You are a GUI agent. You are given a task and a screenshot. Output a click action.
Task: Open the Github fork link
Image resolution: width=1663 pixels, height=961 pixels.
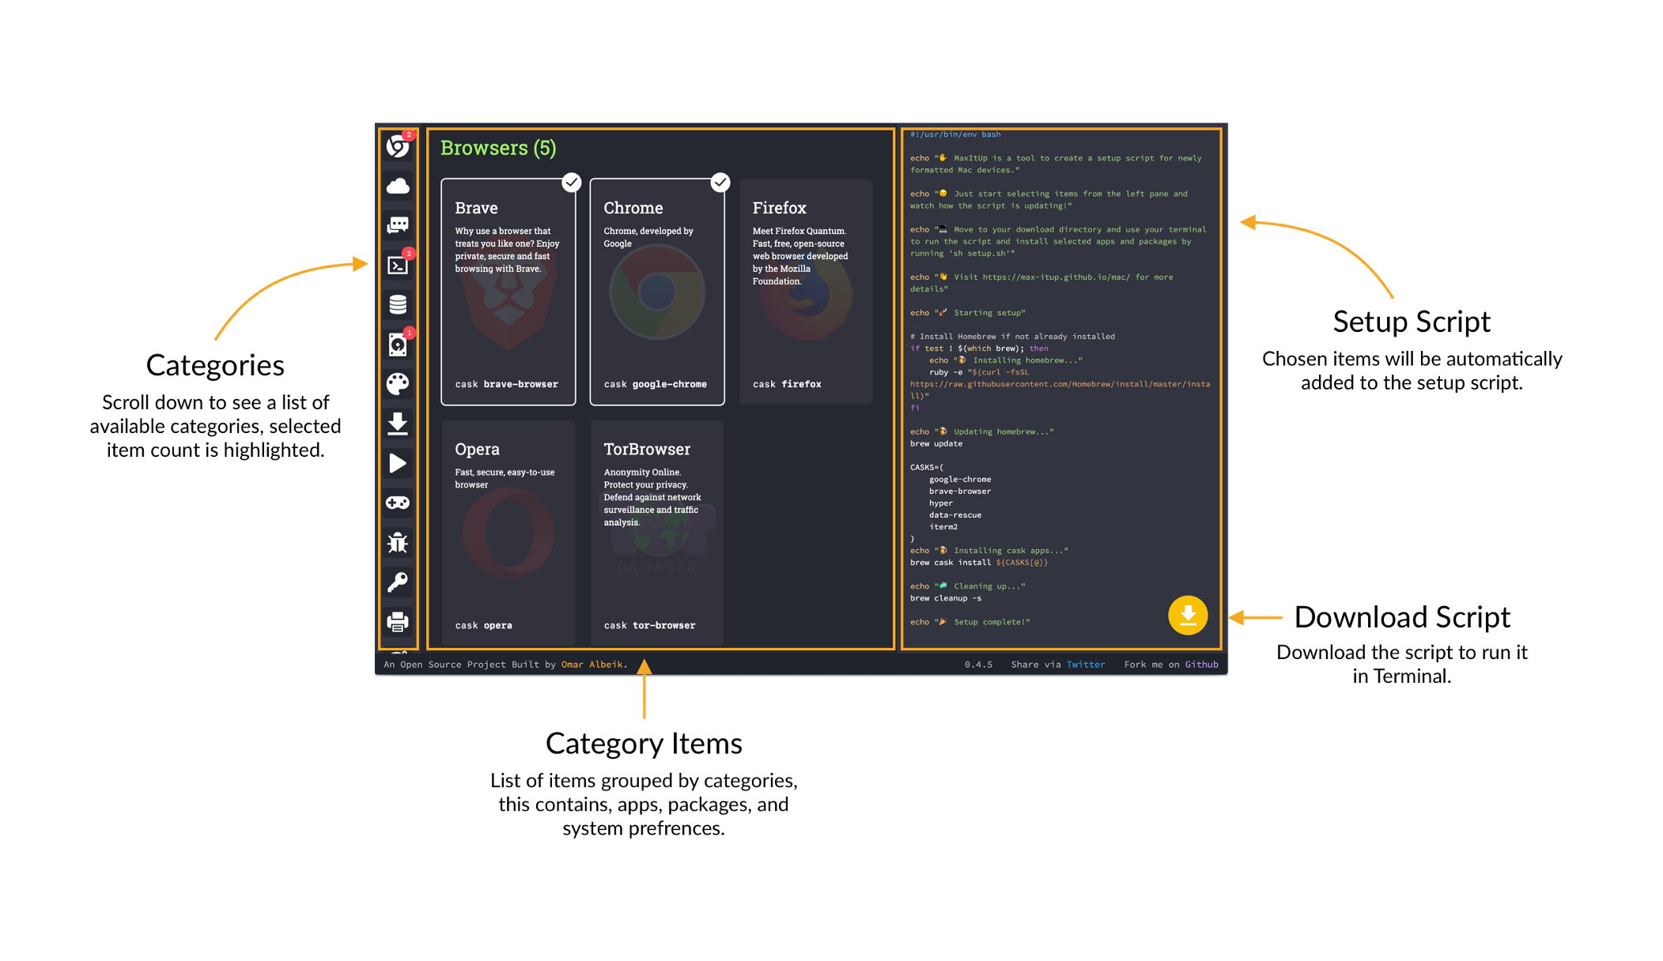tap(1200, 665)
